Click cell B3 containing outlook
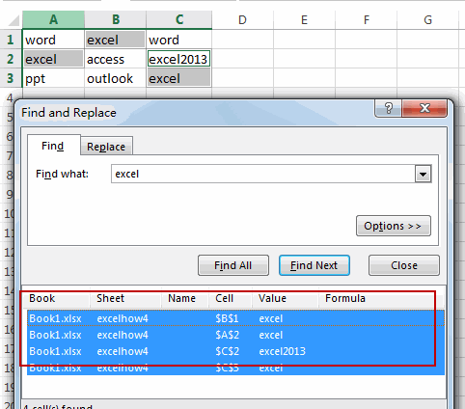 (x=116, y=78)
